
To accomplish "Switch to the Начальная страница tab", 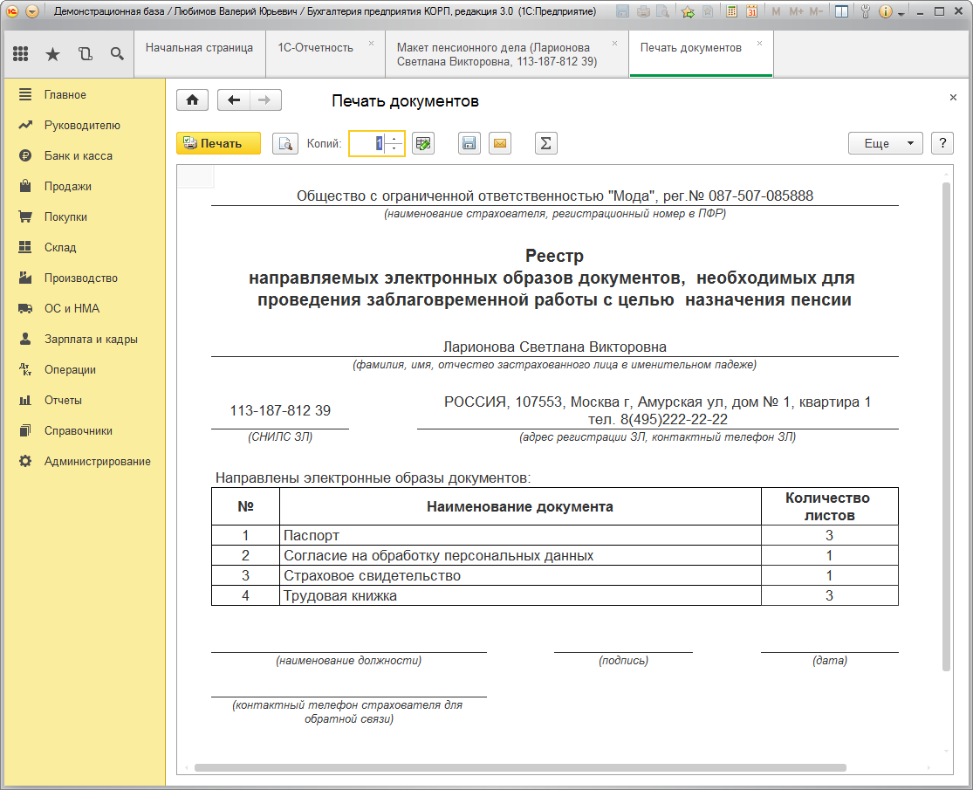I will (x=199, y=48).
